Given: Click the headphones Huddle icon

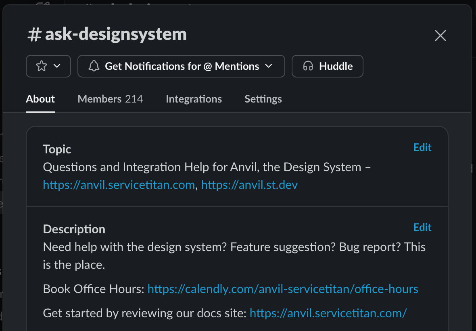Looking at the screenshot, I should [x=309, y=66].
